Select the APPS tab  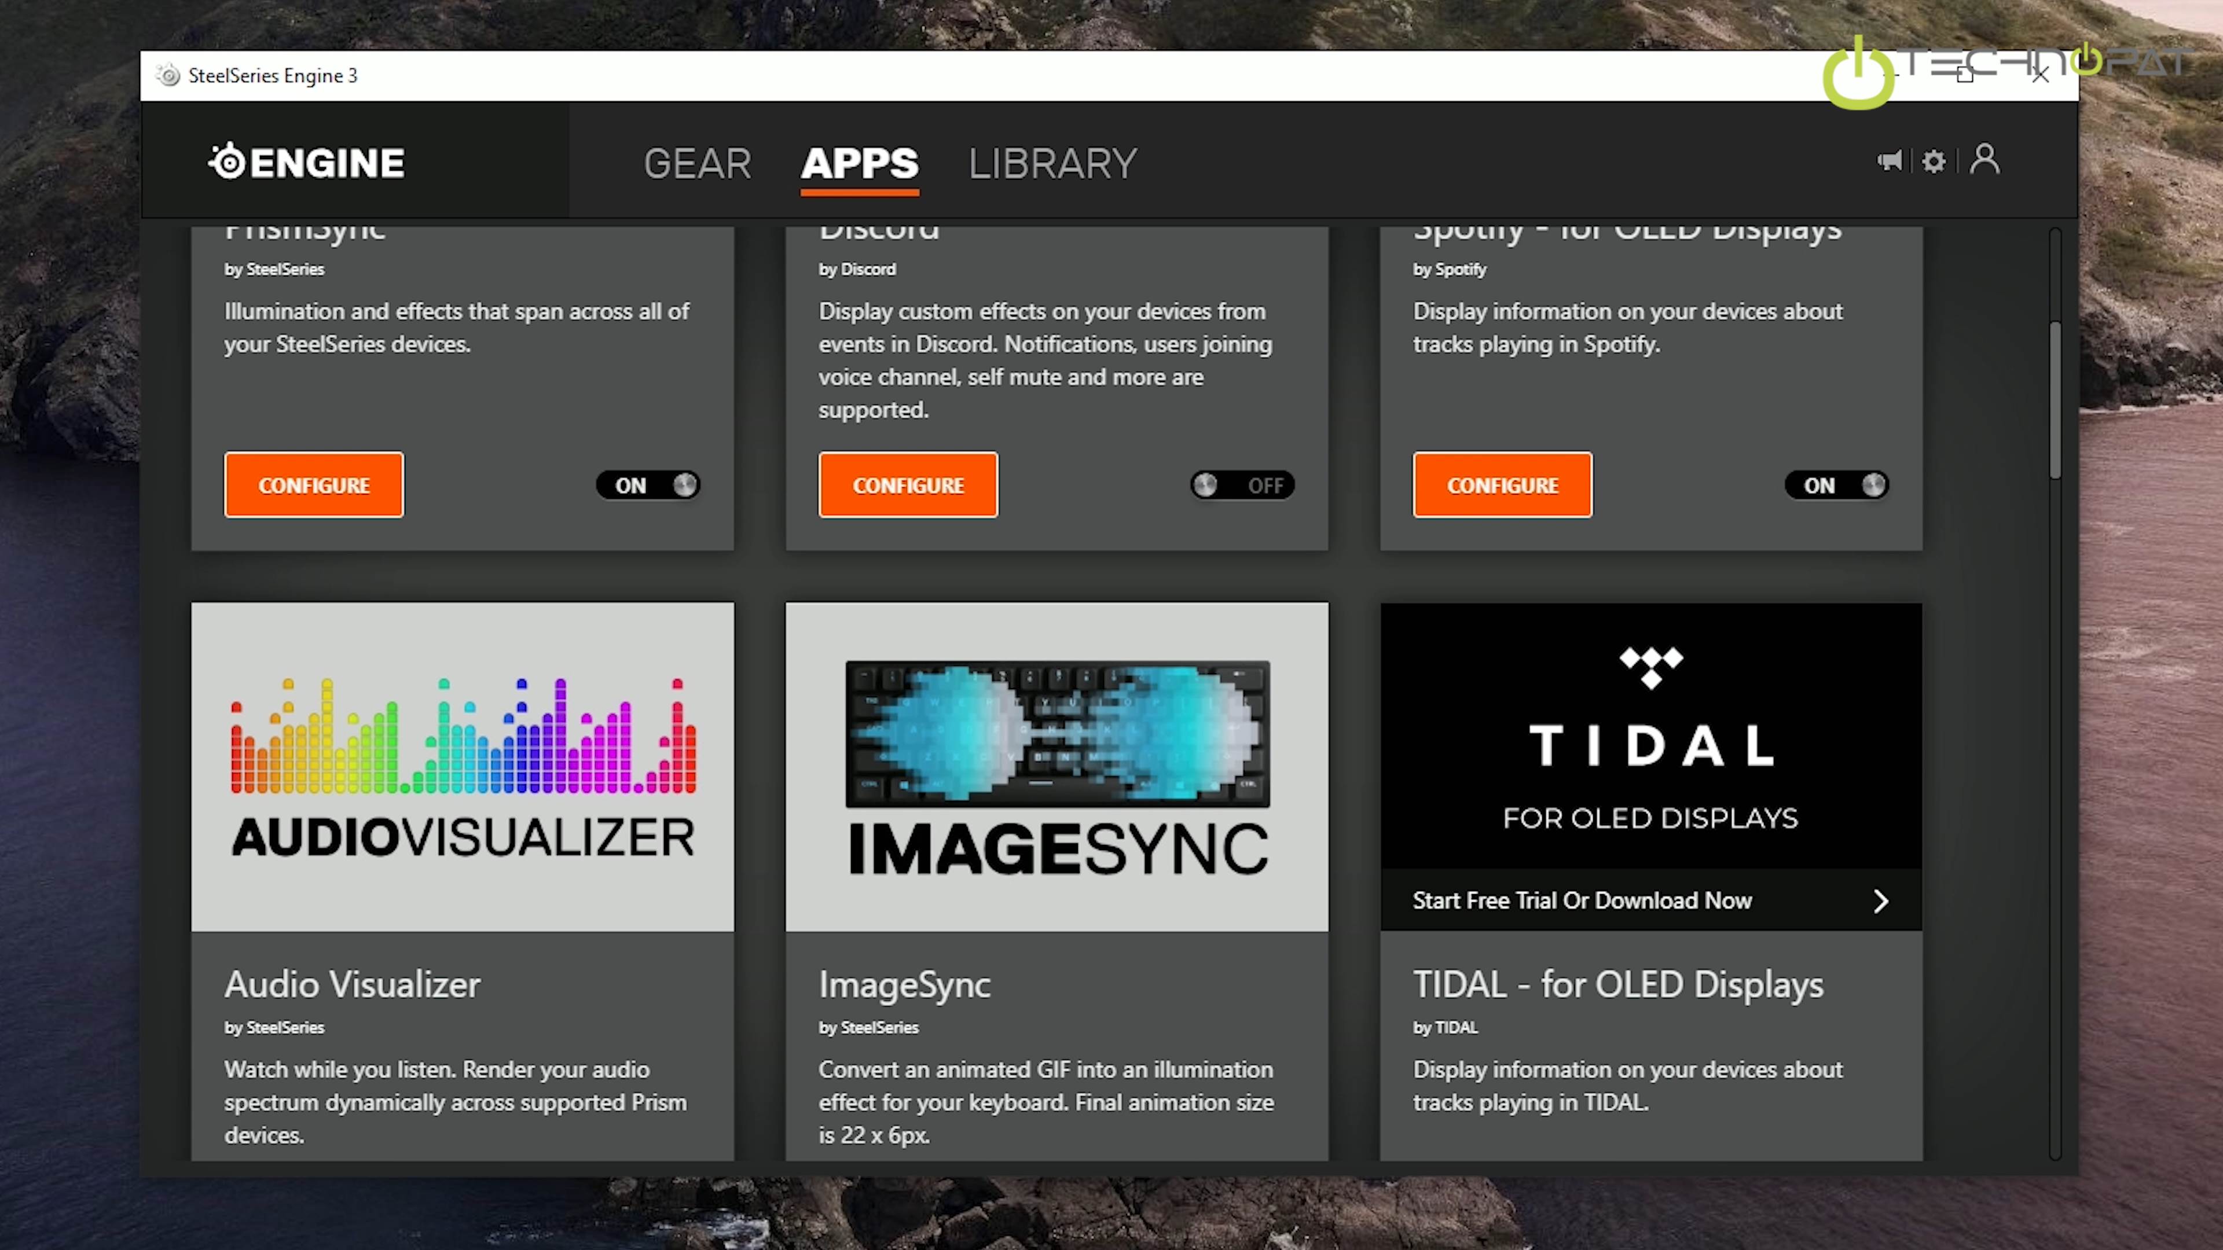[860, 163]
